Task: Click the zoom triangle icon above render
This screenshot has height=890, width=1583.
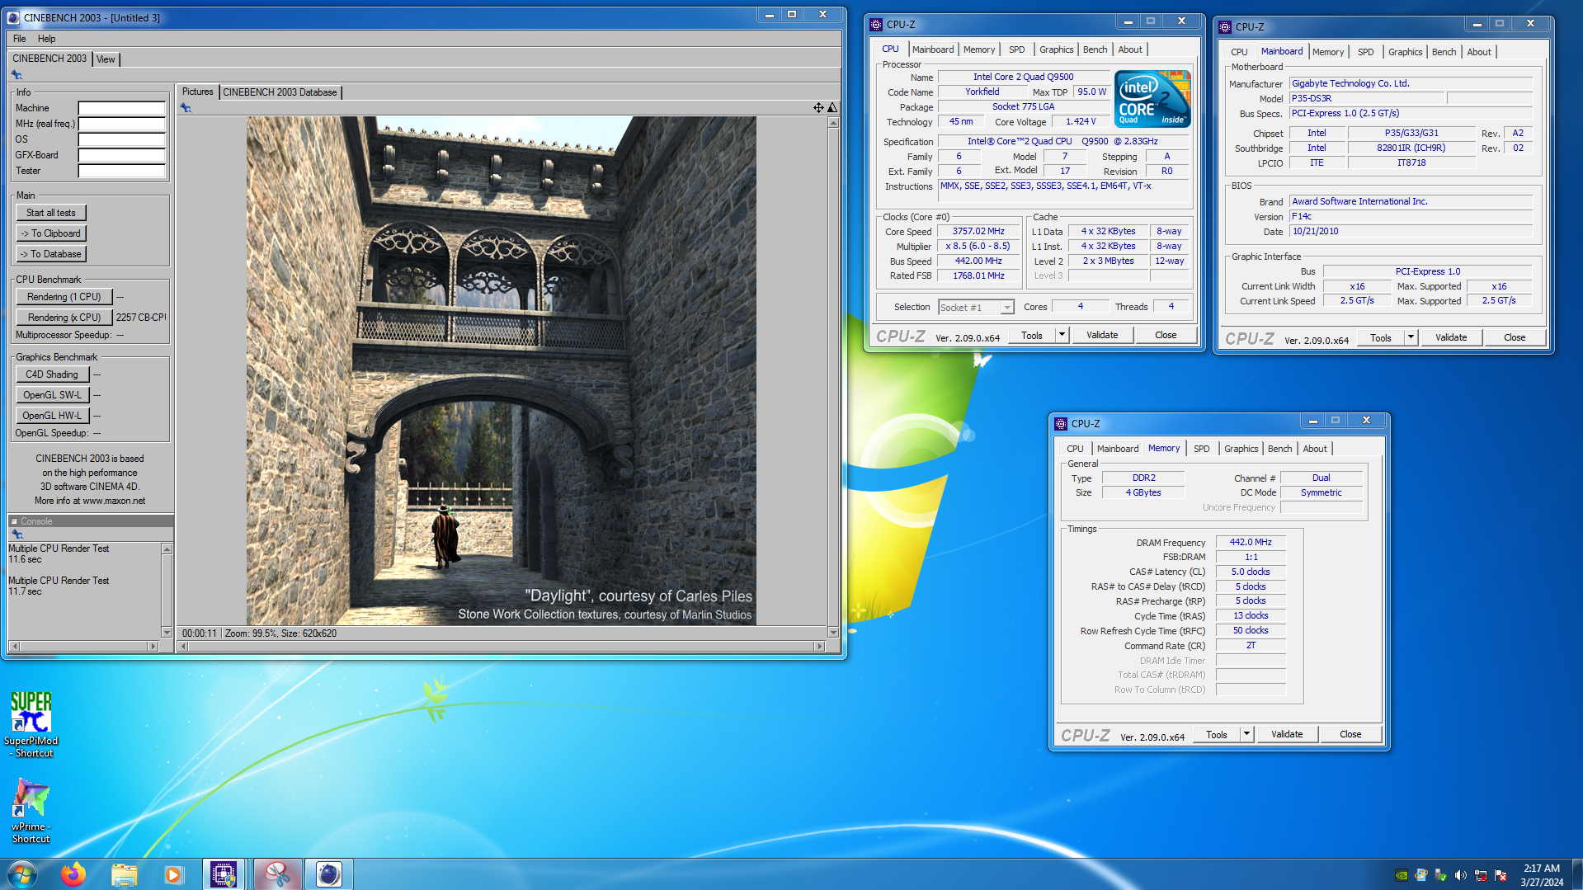Action: coord(832,107)
